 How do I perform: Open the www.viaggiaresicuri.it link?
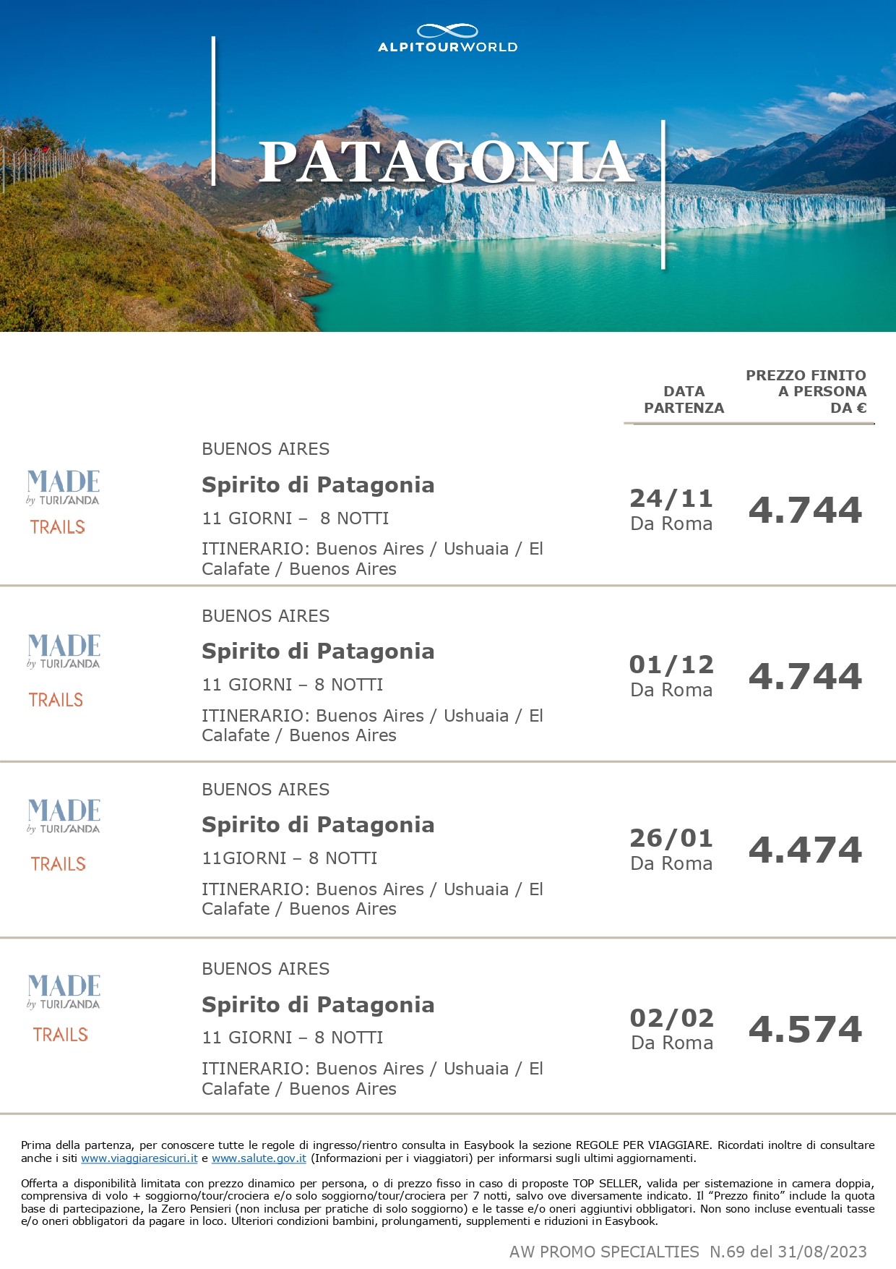pyautogui.click(x=139, y=1158)
